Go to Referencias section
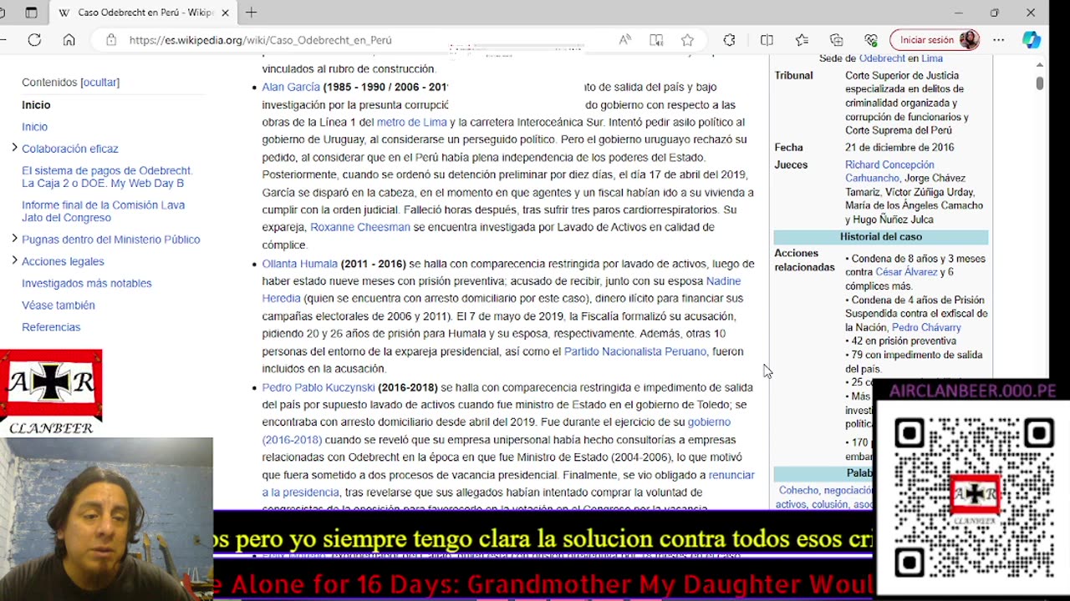Image resolution: width=1070 pixels, height=601 pixels. click(x=51, y=327)
